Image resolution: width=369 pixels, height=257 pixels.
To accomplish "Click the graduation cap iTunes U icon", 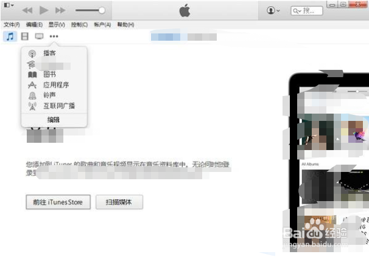I will (x=31, y=64).
